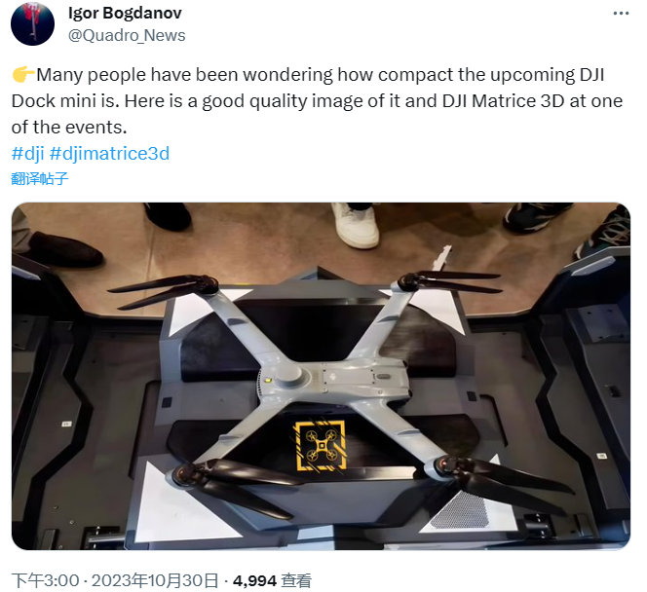647x592 pixels.
Task: Open the #djimatrice3d hashtag
Action: pos(109,154)
